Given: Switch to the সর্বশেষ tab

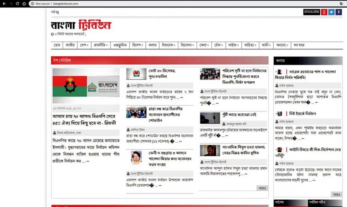Looking at the screenshot, I should click(291, 203).
